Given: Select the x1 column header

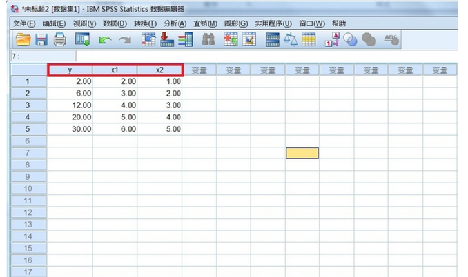Looking at the screenshot, I should click(x=115, y=70).
